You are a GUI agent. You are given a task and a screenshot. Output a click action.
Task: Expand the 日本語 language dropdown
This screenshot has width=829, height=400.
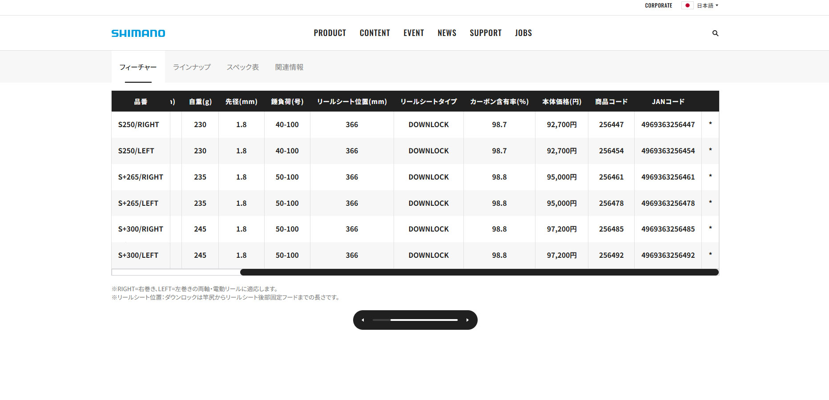(708, 5)
